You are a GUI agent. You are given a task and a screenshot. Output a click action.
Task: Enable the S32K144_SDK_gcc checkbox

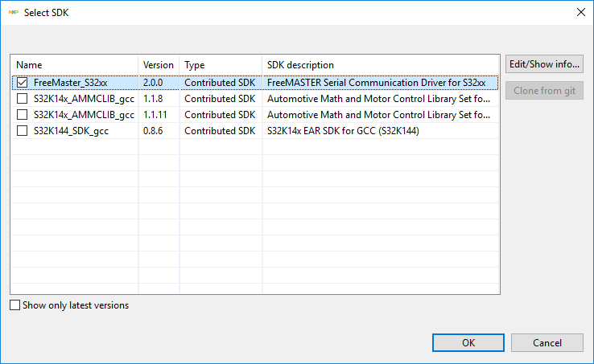click(x=22, y=131)
